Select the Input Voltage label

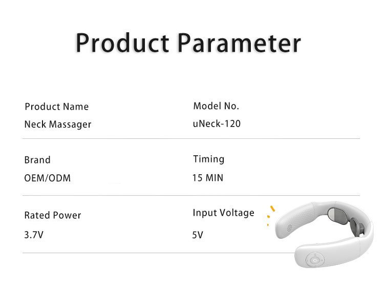(224, 213)
